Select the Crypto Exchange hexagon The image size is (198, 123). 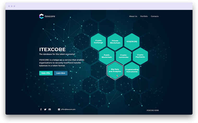98,42
